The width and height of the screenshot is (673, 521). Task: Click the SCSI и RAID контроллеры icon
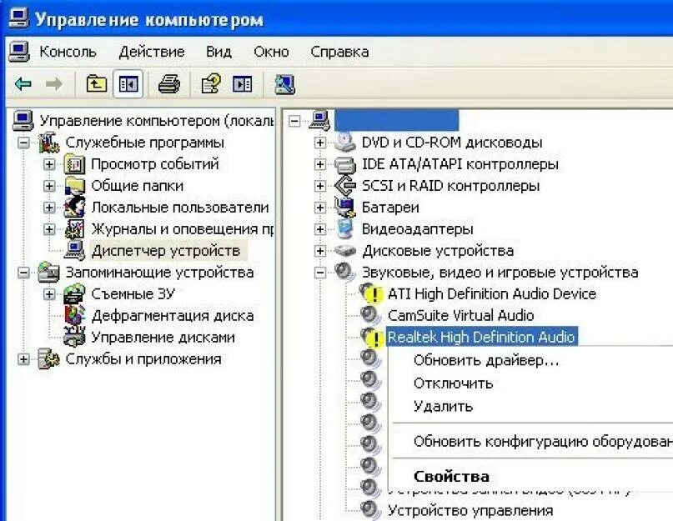click(x=344, y=186)
